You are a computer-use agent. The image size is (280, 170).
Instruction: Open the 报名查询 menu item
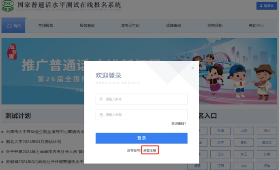(x=87, y=26)
